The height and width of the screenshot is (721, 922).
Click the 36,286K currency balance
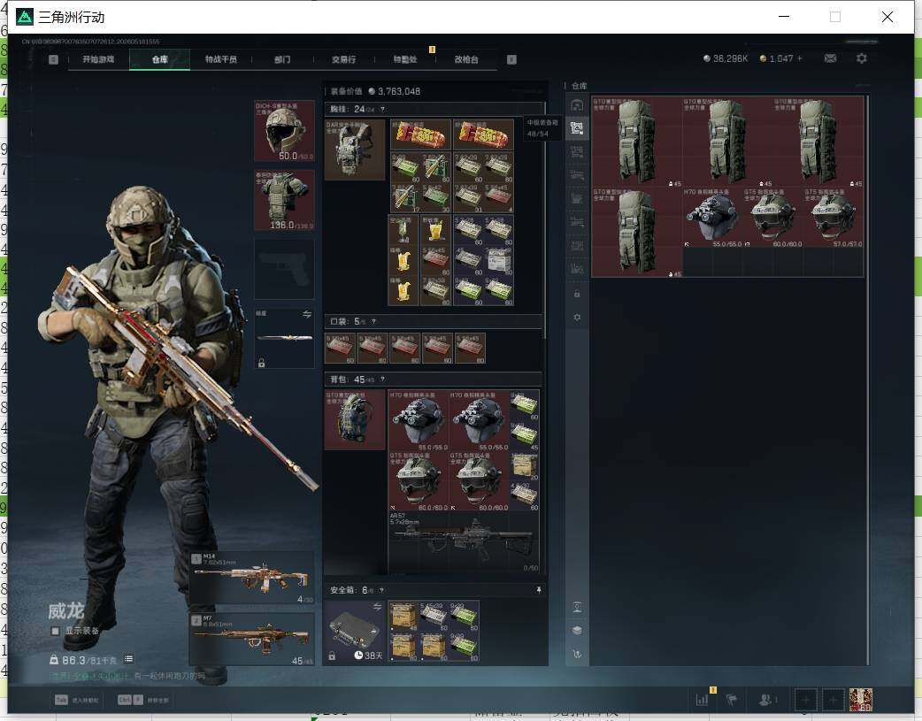pyautogui.click(x=726, y=58)
